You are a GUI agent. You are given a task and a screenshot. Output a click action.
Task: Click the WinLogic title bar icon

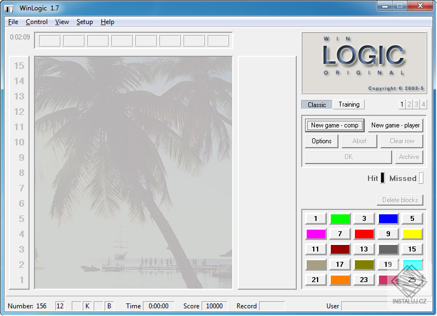click(9, 9)
